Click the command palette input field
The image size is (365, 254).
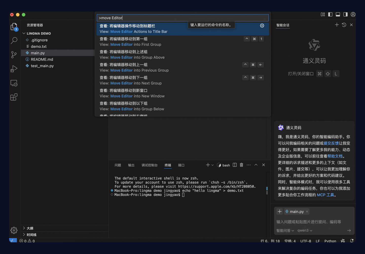183,18
